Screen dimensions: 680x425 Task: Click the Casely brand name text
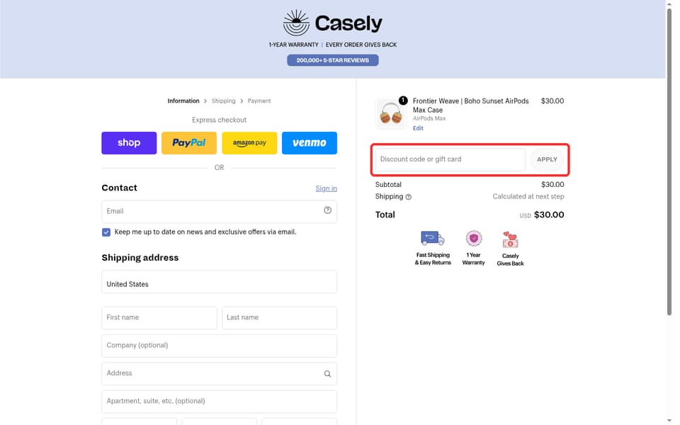tap(348, 23)
